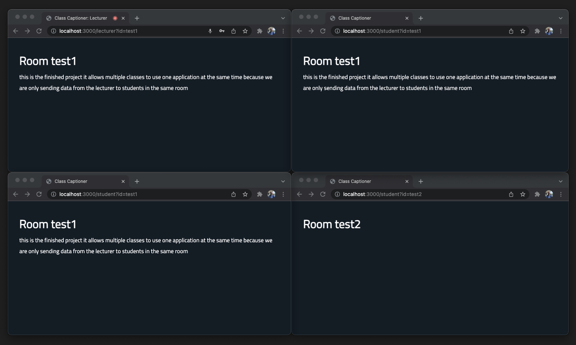Screen dimensions: 576x345
Task: Open three-dot menu in bottom-left student window
Action: tap(283, 194)
